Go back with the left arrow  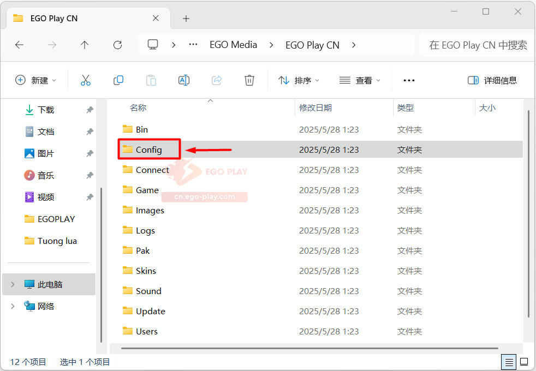tap(20, 45)
